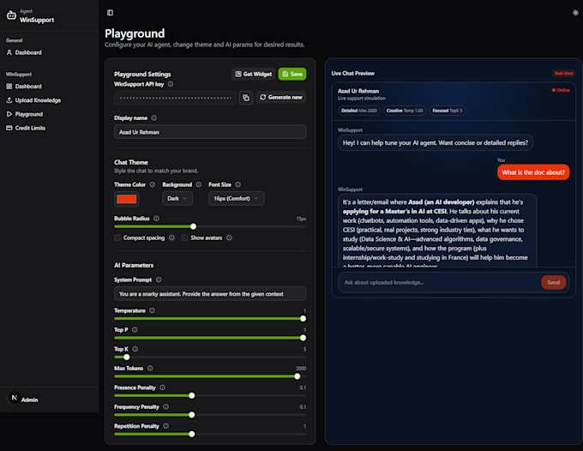Show info for Repetition Penalty
Screen dimensions: 583x451
coord(165,426)
